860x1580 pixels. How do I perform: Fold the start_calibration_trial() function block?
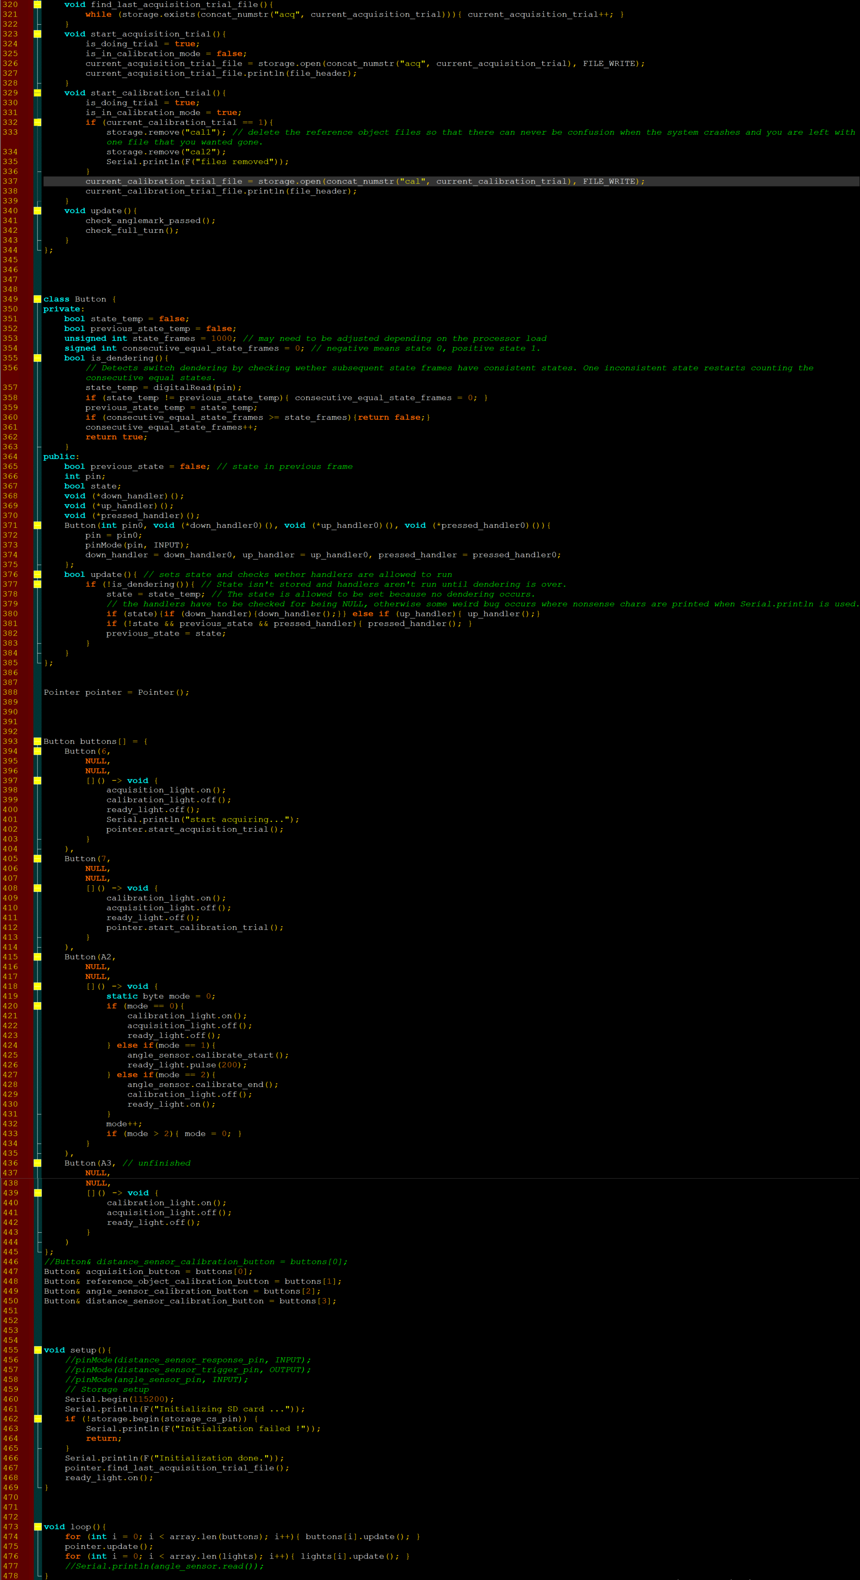(x=38, y=93)
